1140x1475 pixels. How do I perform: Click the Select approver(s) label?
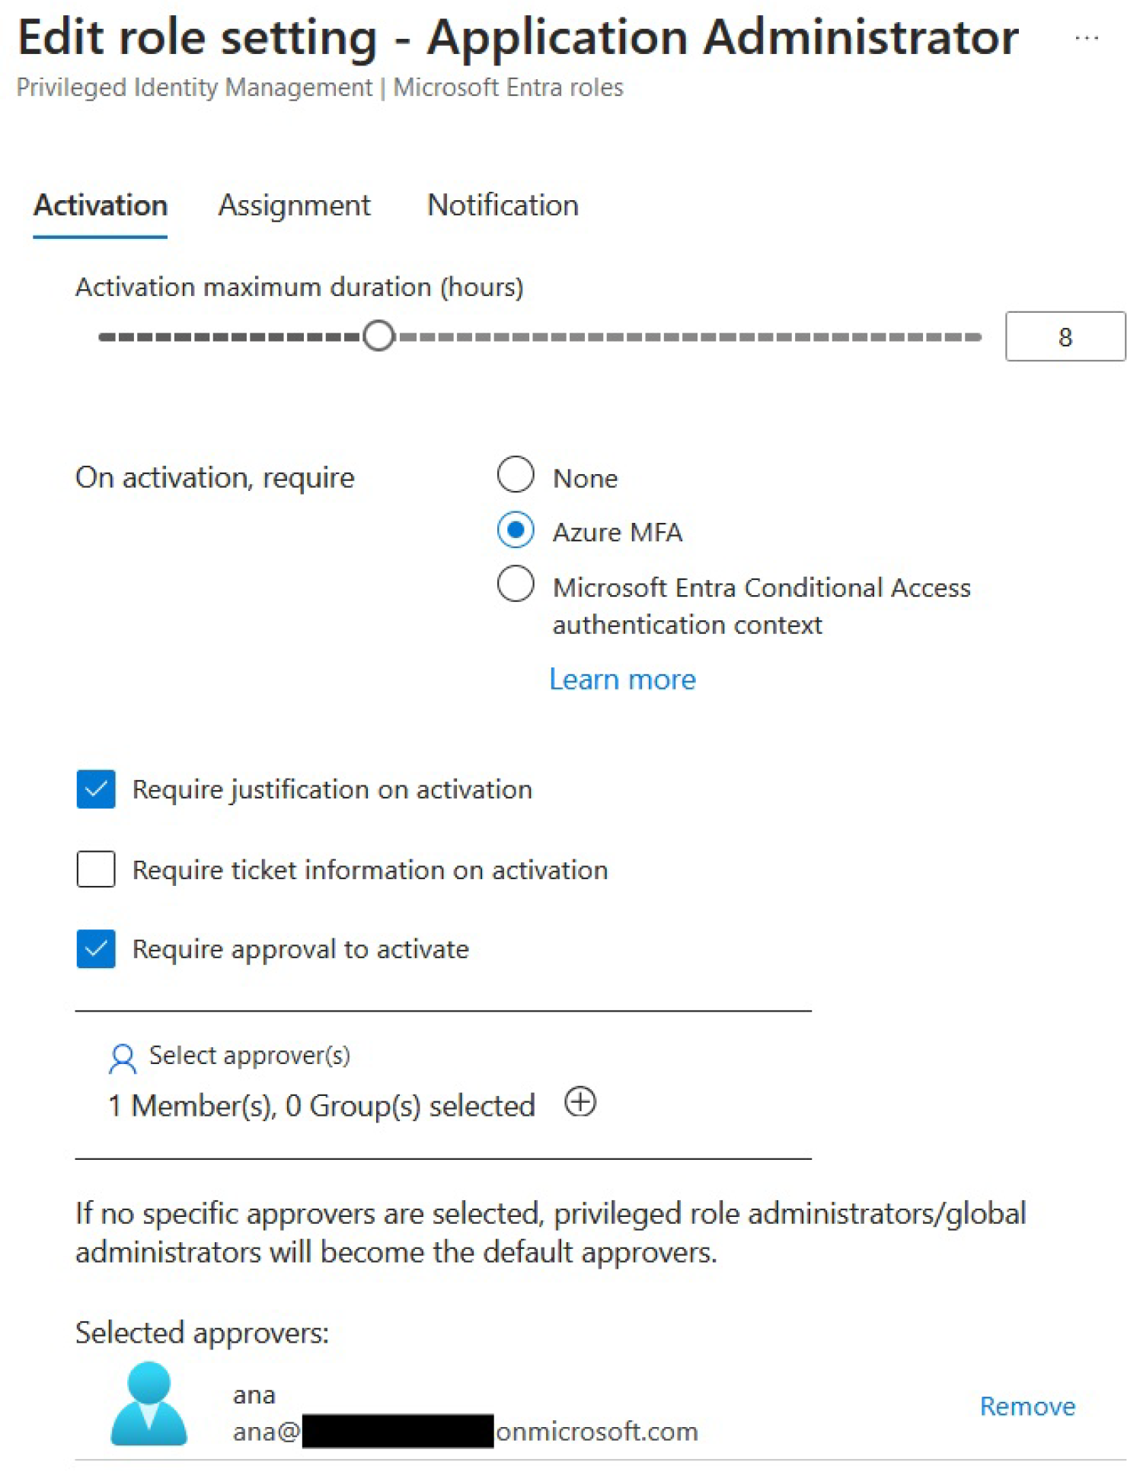pos(249,1056)
